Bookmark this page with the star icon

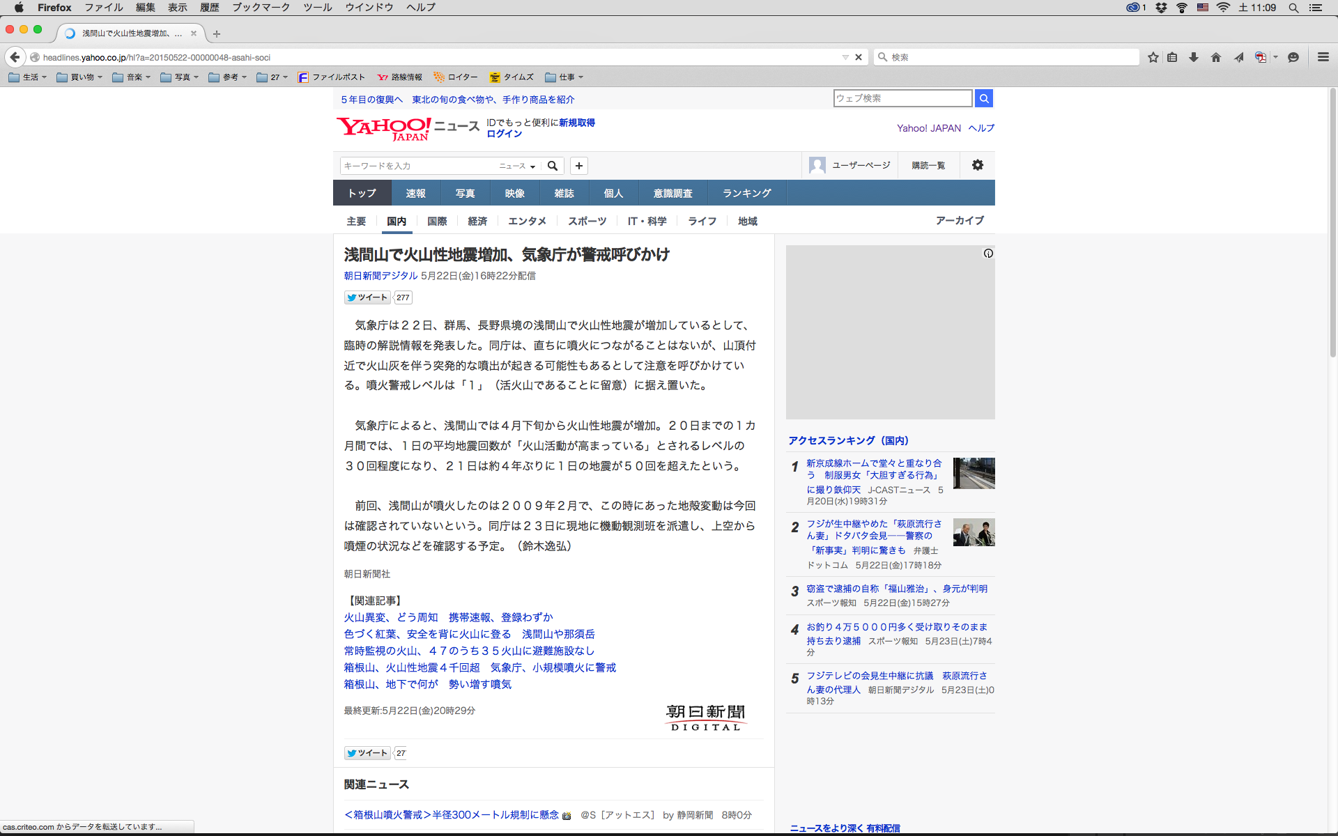click(x=1153, y=57)
